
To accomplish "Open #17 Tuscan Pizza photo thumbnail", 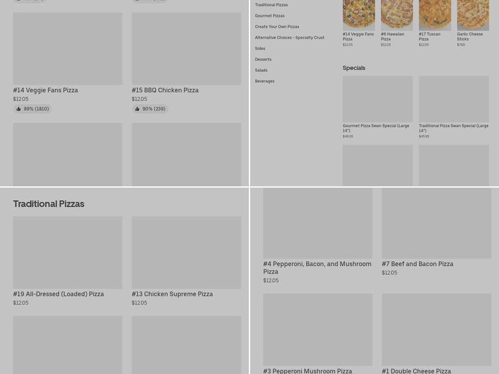I will (435, 15).
